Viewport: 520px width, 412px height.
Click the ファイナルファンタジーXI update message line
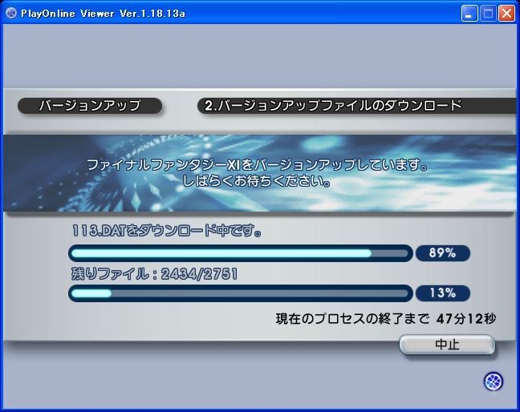coord(257,164)
